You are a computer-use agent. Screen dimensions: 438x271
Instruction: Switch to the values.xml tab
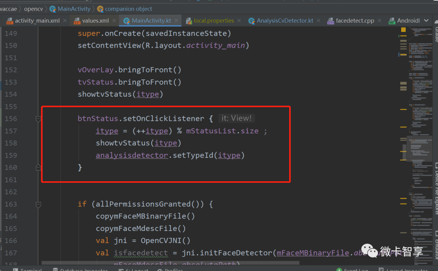96,21
